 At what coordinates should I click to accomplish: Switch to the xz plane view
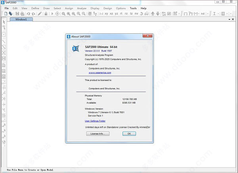pyautogui.click(x=111, y=13)
